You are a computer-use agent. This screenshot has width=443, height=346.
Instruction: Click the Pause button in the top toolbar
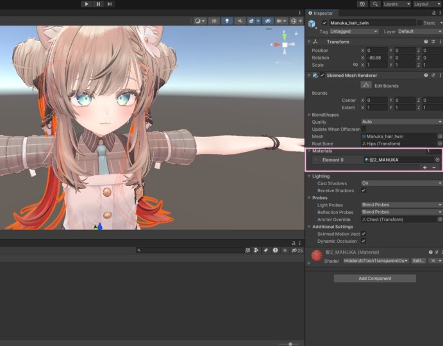98,4
